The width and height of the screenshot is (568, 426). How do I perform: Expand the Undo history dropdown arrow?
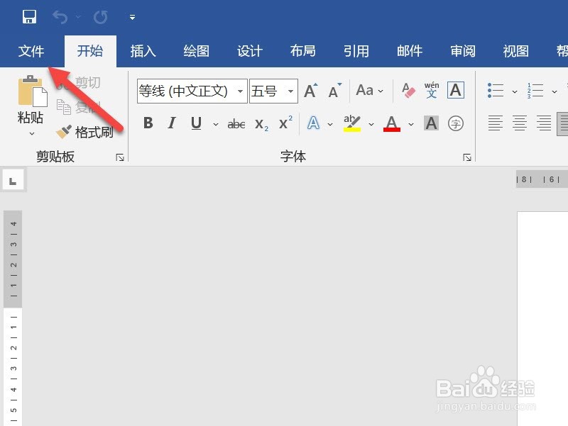78,16
